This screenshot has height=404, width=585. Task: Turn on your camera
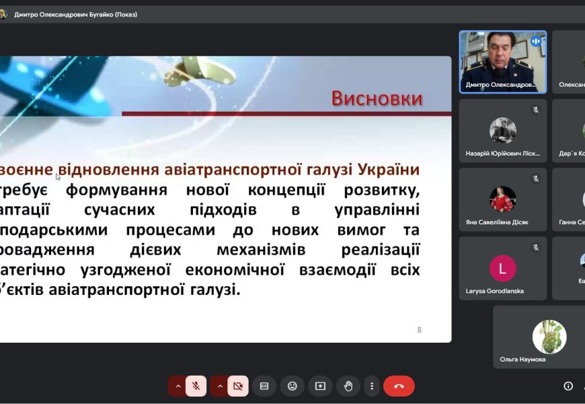point(237,386)
